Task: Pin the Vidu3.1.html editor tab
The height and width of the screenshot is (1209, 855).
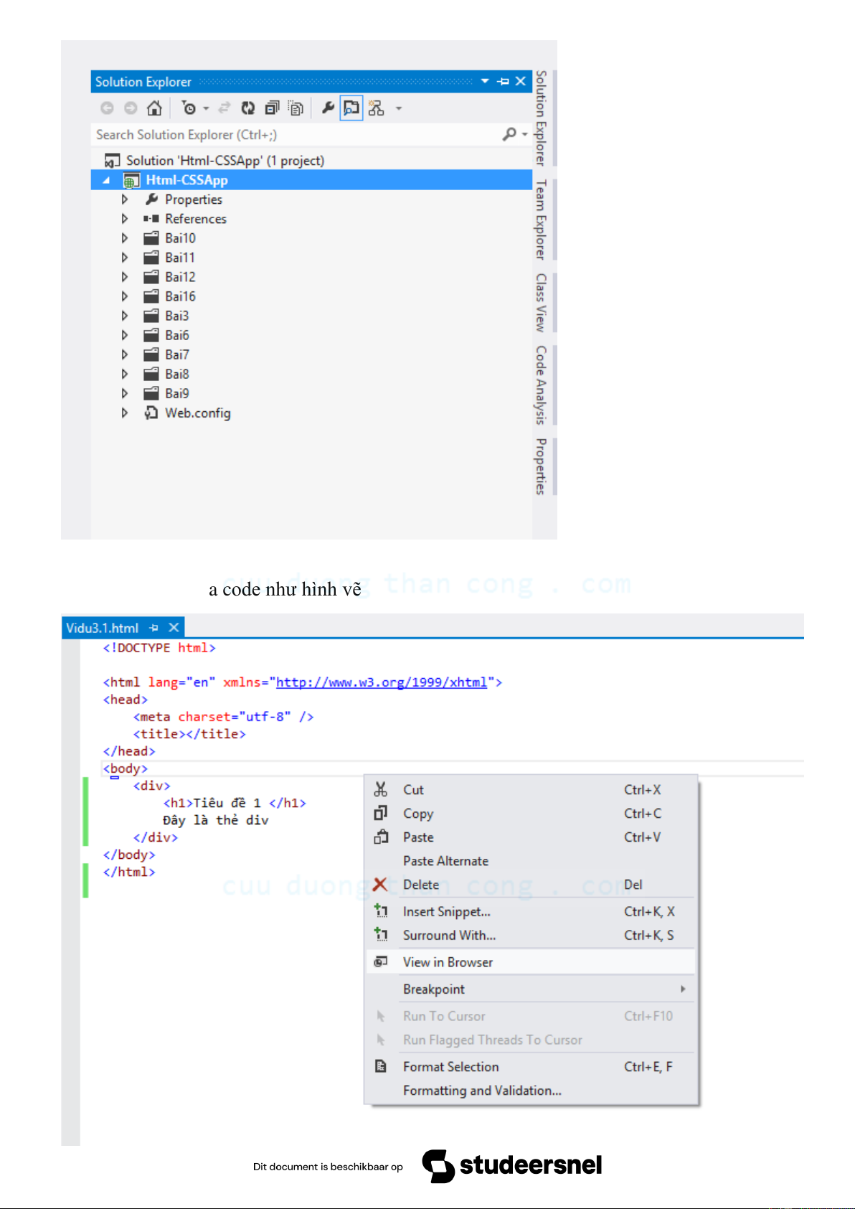Action: [x=154, y=628]
